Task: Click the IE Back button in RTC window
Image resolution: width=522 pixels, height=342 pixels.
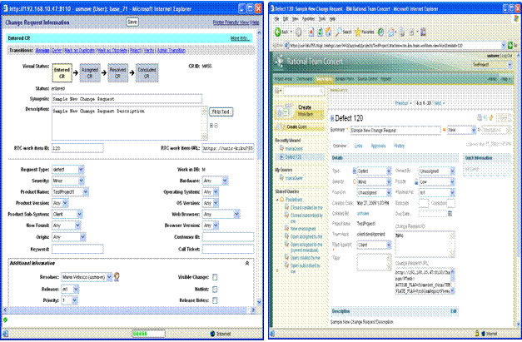Action: coord(281,32)
